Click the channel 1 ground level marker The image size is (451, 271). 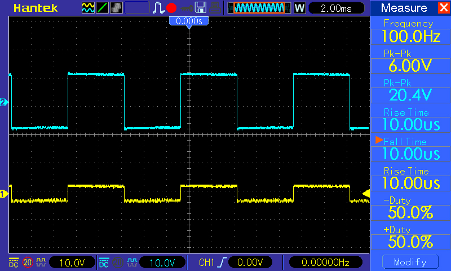point(4,194)
